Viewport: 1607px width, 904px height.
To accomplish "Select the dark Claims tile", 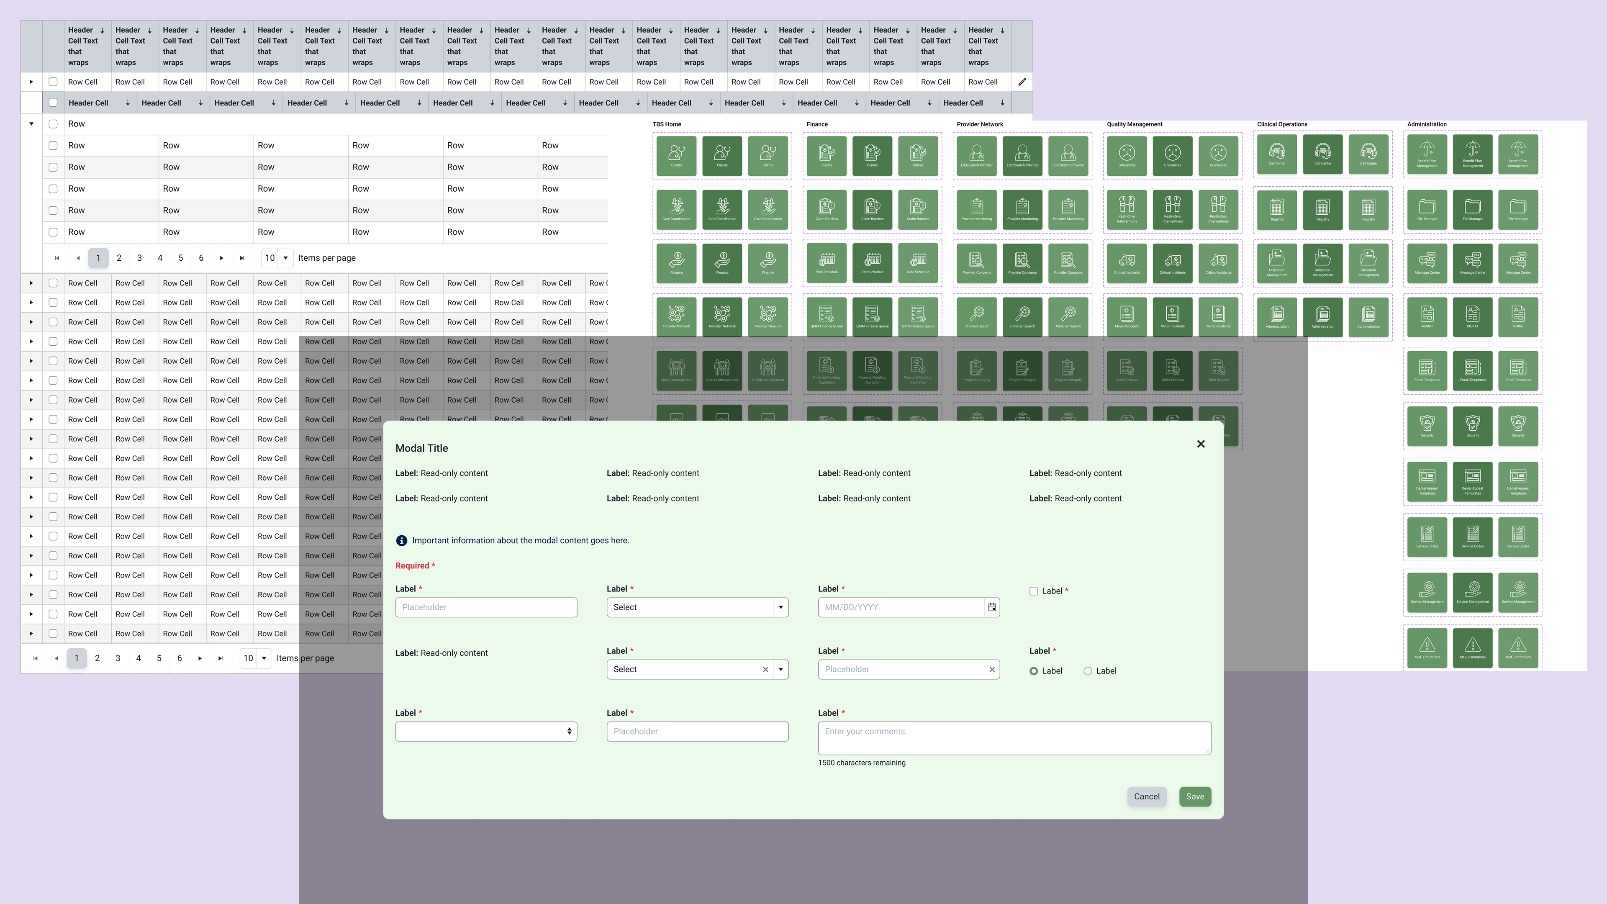I will [872, 156].
